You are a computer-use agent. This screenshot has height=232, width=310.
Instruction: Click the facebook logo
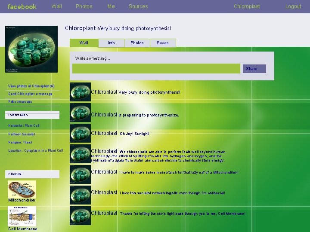tap(22, 6)
